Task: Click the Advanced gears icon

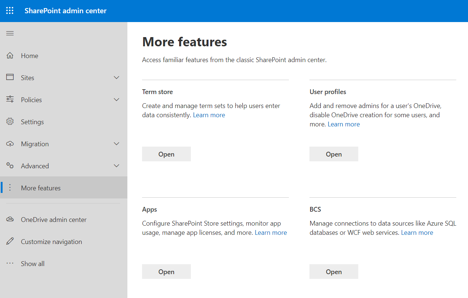Action: click(10, 166)
